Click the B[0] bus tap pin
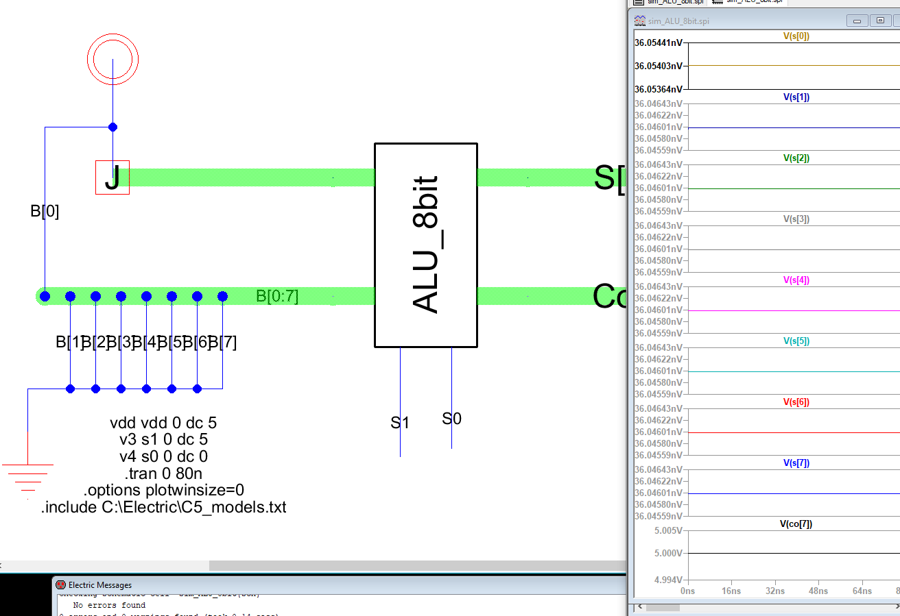The height and width of the screenshot is (616, 900). [45, 296]
